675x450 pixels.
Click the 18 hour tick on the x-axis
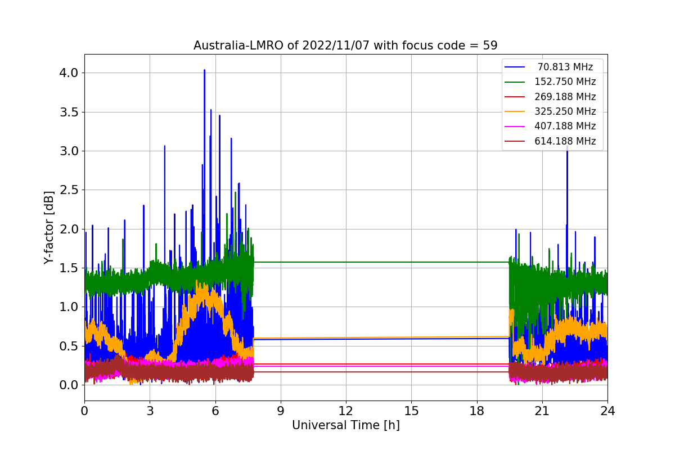[477, 411]
